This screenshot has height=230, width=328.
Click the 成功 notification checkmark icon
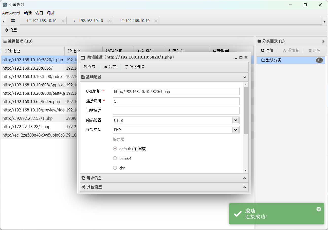click(x=238, y=214)
